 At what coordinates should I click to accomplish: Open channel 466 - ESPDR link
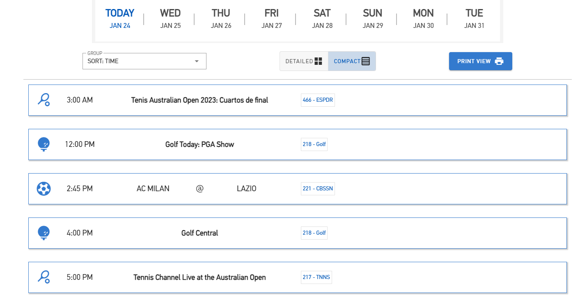click(318, 100)
